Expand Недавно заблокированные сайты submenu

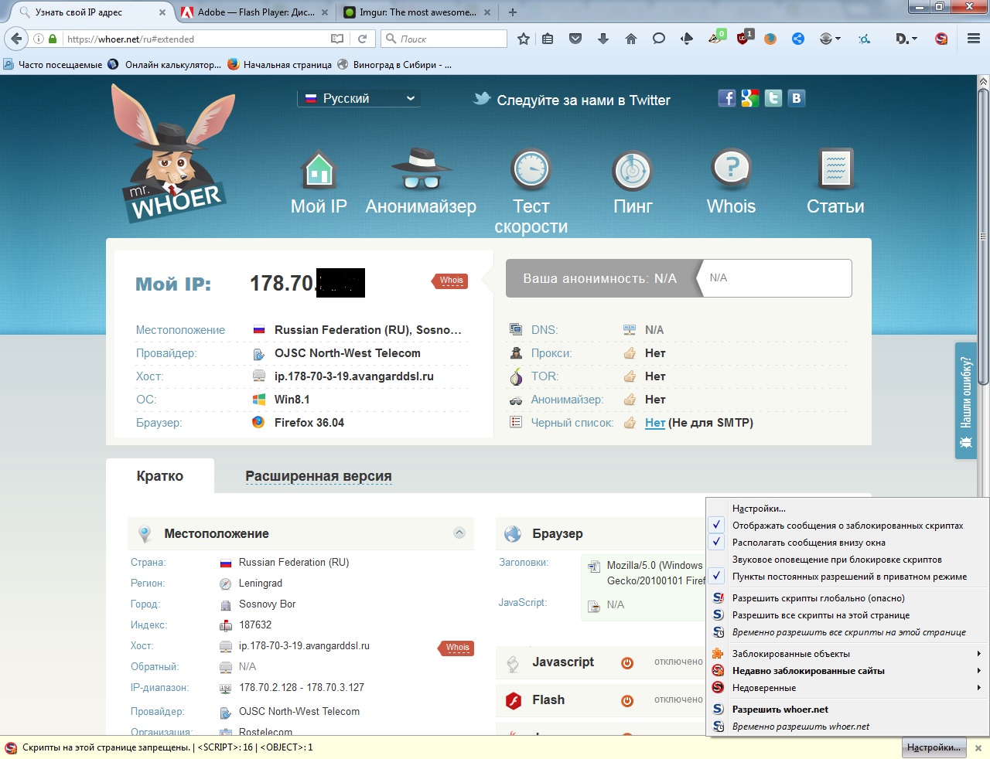point(848,671)
